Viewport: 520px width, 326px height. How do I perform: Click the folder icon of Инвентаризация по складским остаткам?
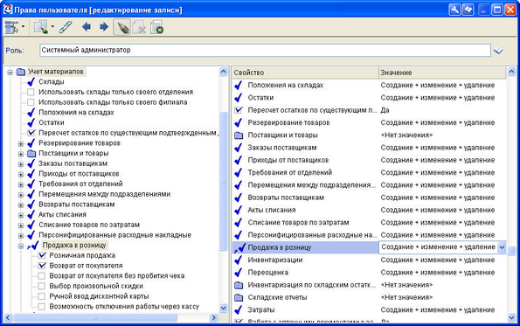pos(239,285)
